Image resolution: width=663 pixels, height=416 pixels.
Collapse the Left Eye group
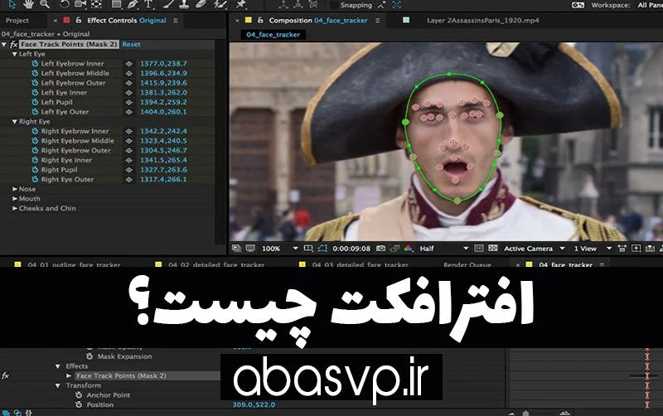coord(14,54)
